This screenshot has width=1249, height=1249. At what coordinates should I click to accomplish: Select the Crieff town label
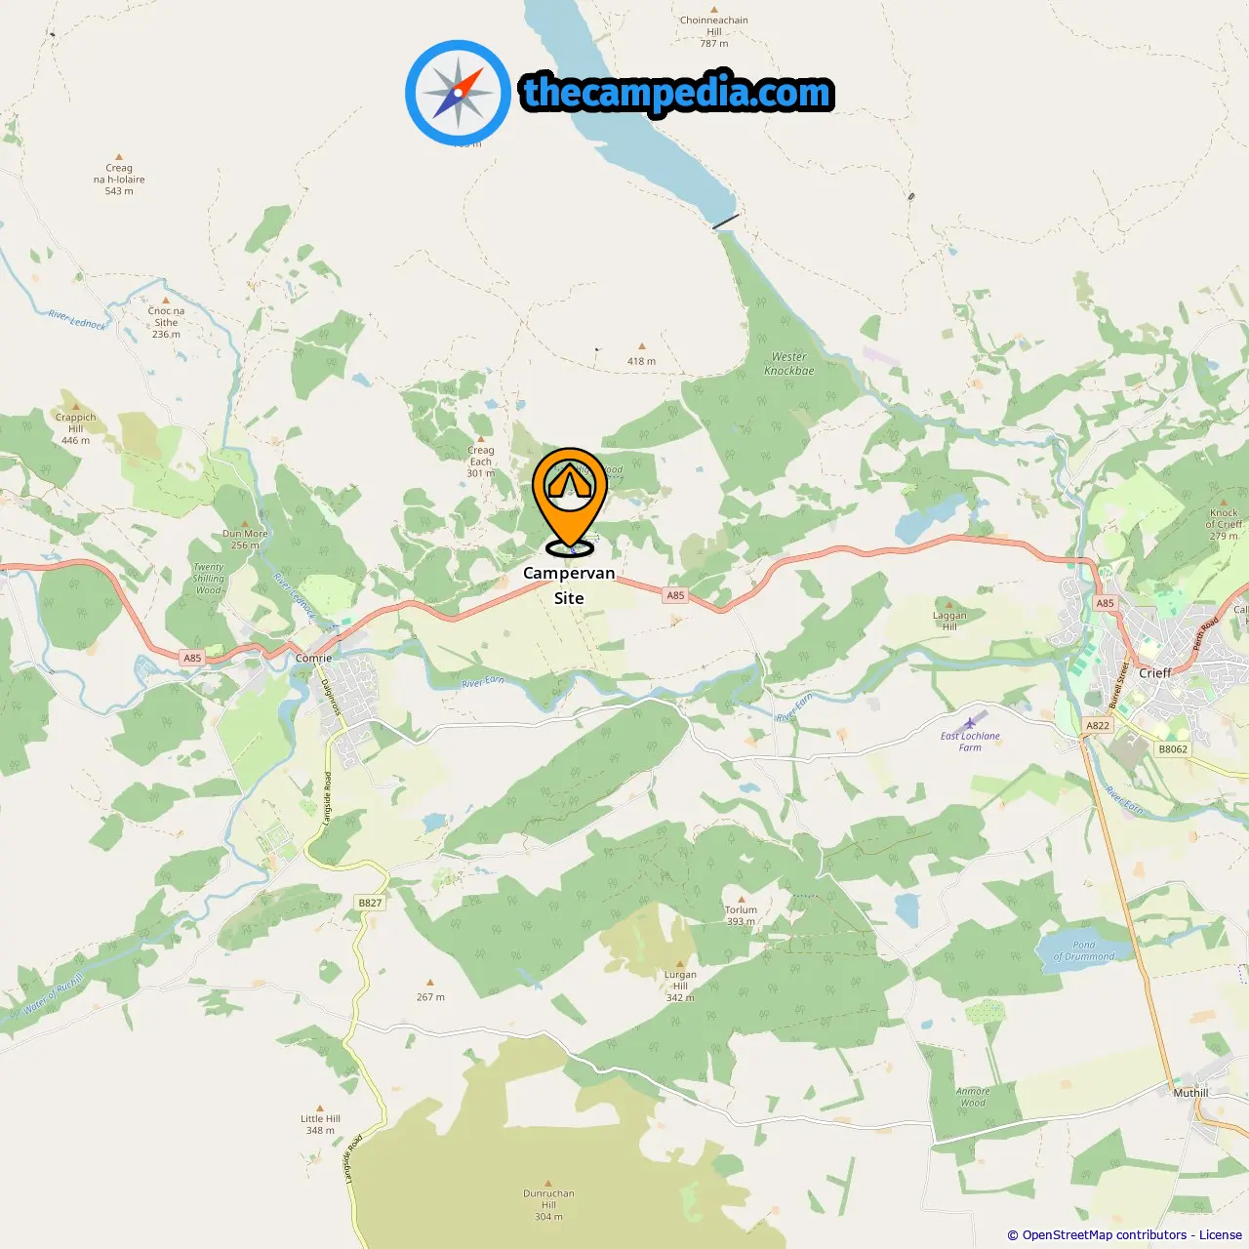click(x=1154, y=672)
